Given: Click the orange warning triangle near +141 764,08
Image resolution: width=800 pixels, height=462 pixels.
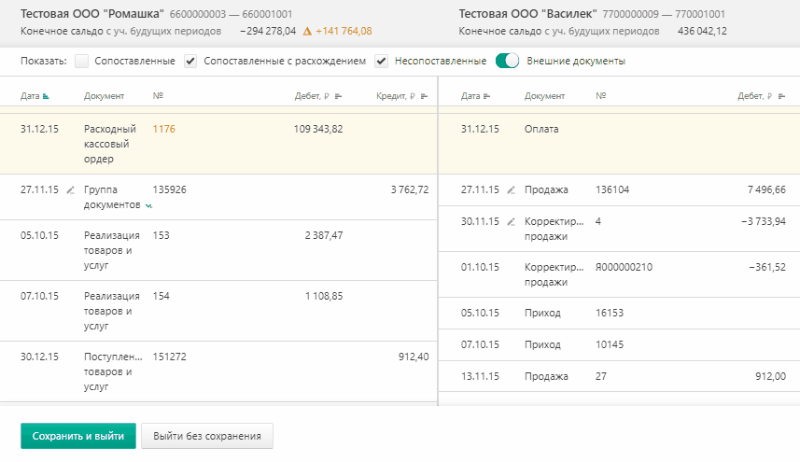Looking at the screenshot, I should 307,31.
